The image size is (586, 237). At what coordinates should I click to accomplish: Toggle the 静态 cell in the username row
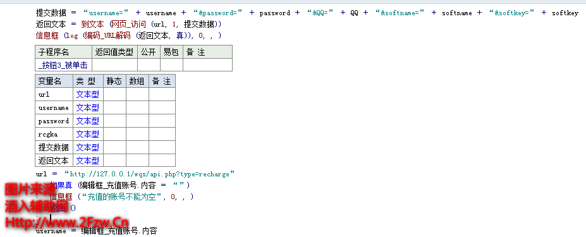coord(114,107)
